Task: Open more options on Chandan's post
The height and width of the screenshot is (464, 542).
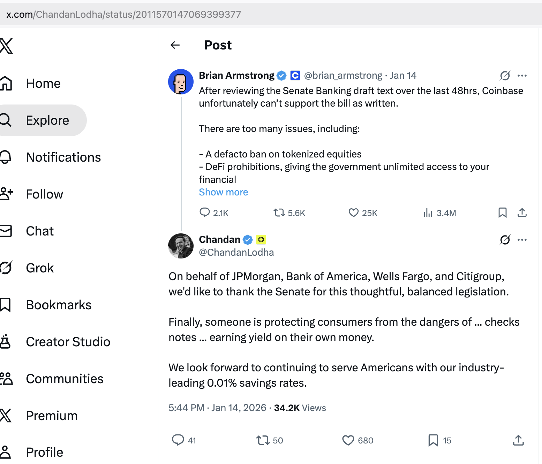Action: (522, 240)
